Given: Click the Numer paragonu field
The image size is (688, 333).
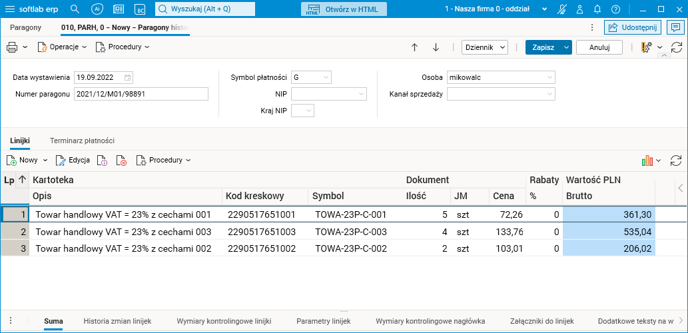Looking at the screenshot, I should (x=141, y=94).
